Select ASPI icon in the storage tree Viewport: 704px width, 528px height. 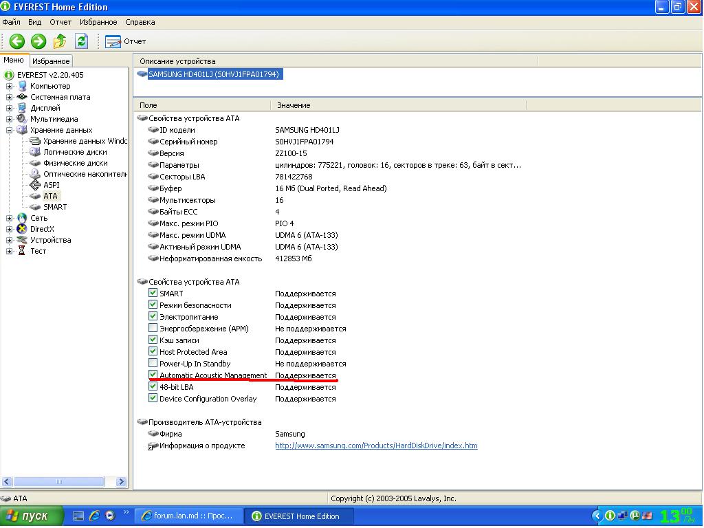tap(35, 185)
